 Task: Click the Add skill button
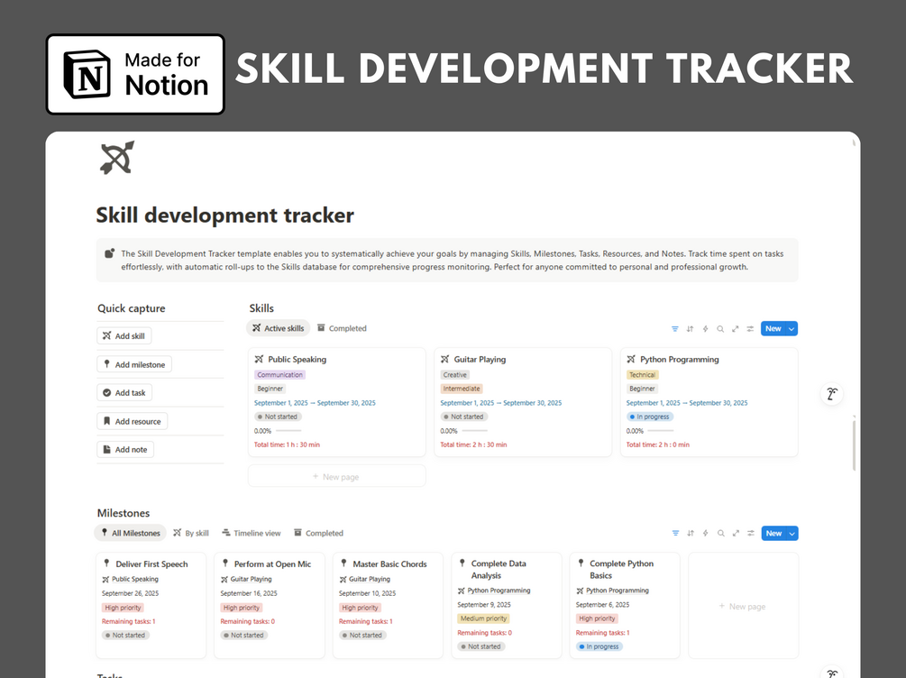pyautogui.click(x=124, y=335)
